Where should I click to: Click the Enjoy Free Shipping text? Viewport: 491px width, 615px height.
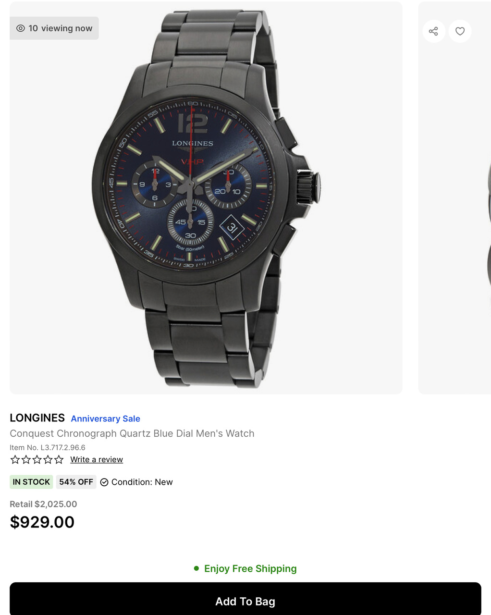coord(250,568)
